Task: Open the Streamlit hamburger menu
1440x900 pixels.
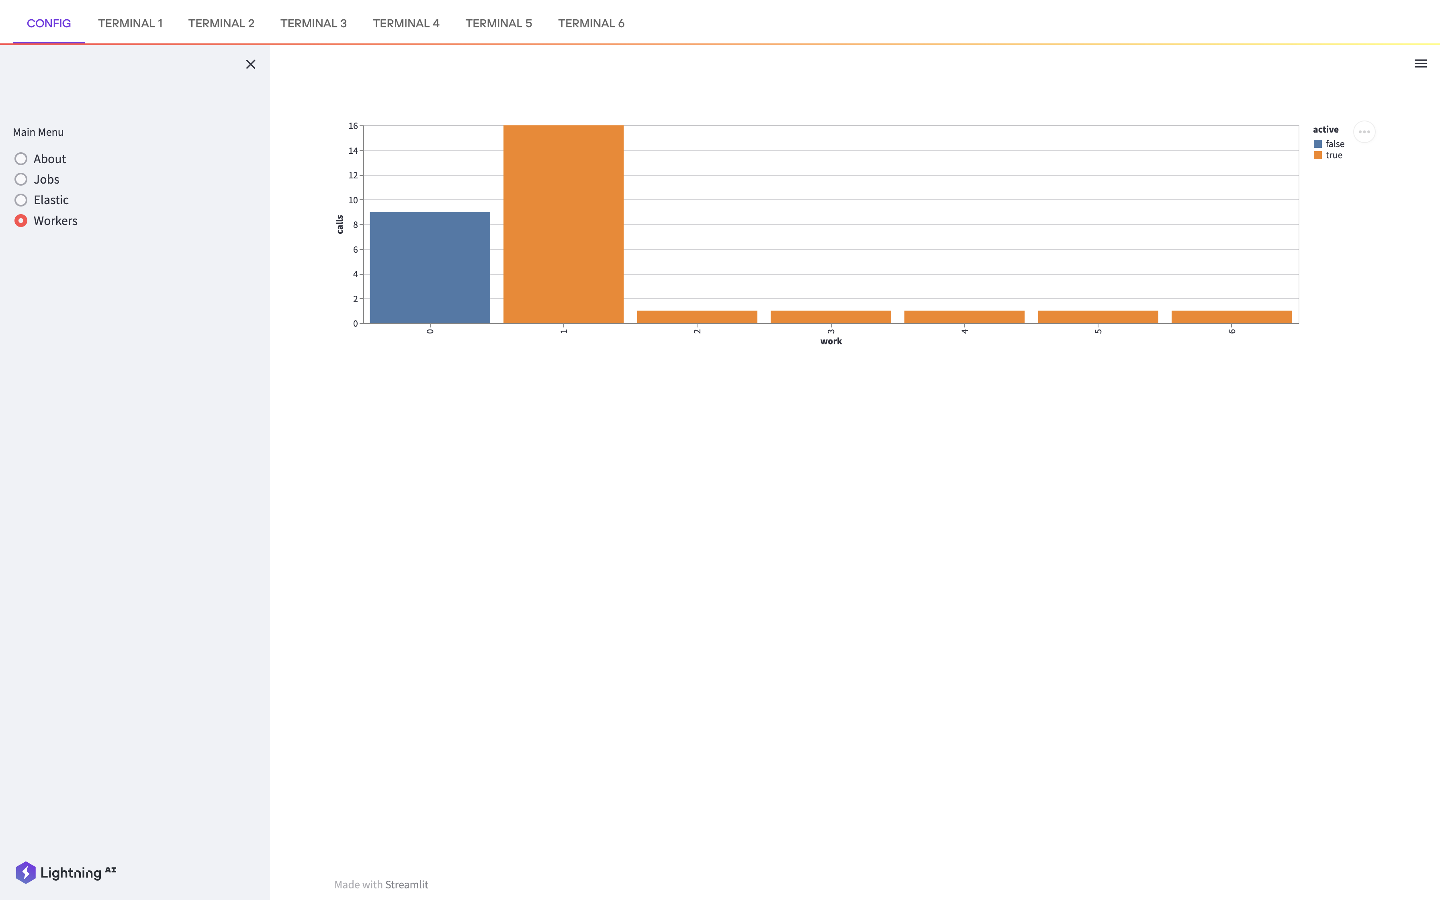Action: pyautogui.click(x=1420, y=64)
